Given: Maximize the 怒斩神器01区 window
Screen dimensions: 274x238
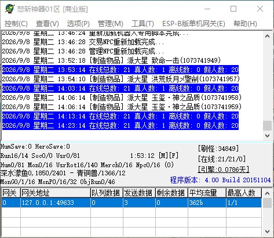Looking at the screenshot, I should click(x=233, y=9).
